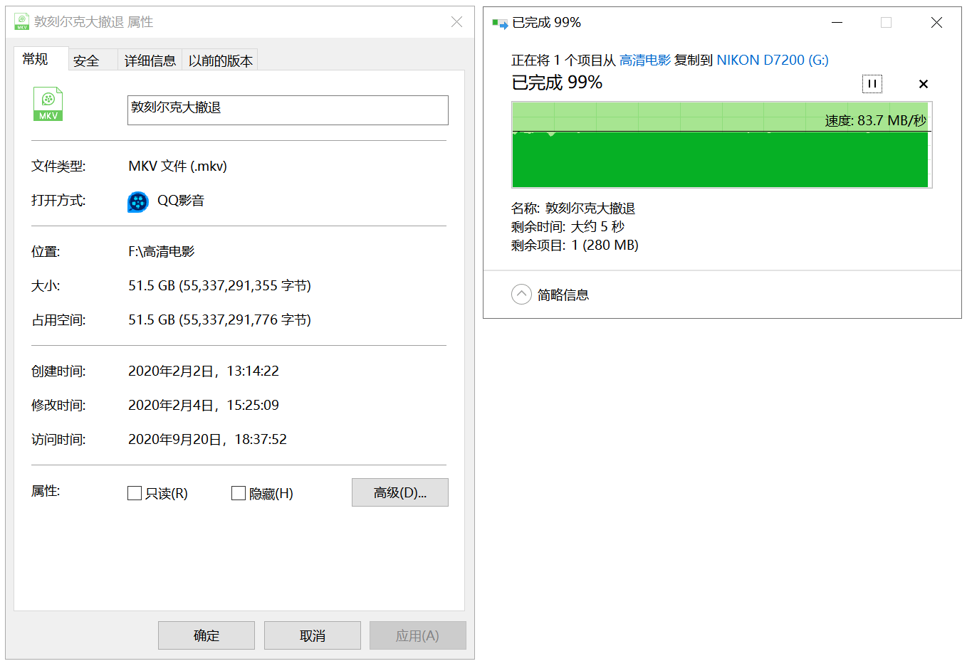967x666 pixels.
Task: Toggle the 隐藏 hidden checkbox
Action: (x=239, y=493)
